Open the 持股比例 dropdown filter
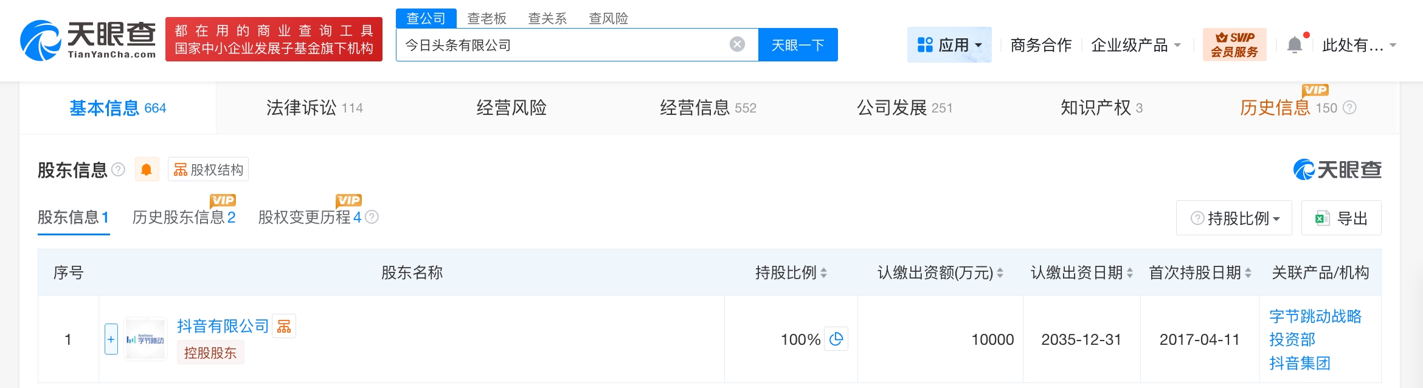1423x388 pixels. click(1234, 218)
